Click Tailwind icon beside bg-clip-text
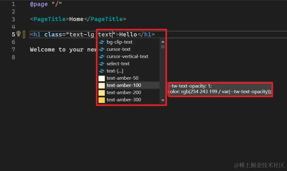This screenshot has width=287, height=171. pos(102,42)
